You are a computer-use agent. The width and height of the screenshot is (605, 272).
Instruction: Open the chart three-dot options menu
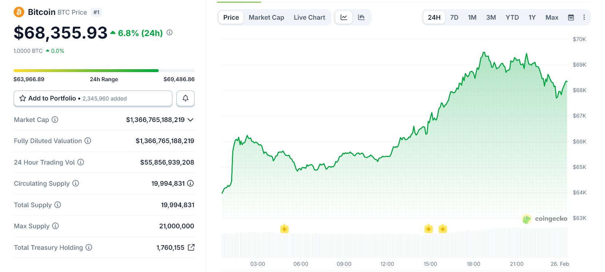[x=584, y=17]
